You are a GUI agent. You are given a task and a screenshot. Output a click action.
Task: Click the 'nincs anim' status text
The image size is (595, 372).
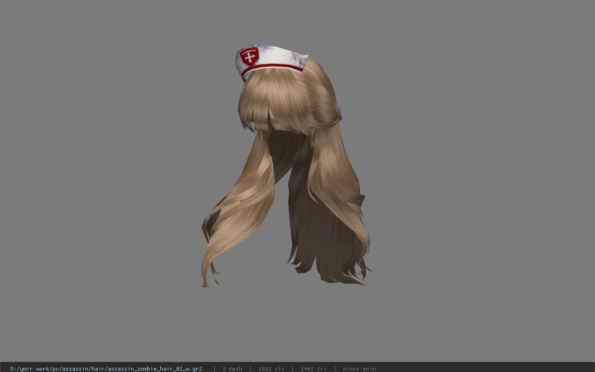pos(359,369)
